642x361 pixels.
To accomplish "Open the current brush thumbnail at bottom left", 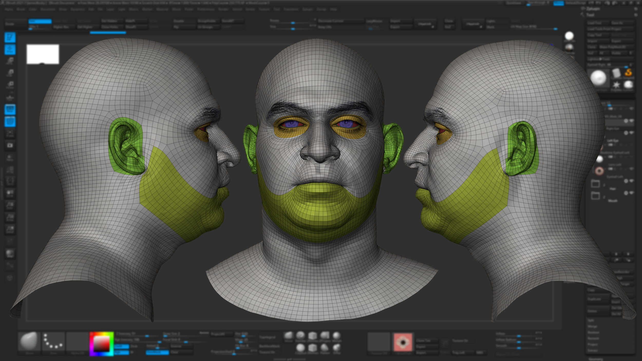I will point(30,341).
